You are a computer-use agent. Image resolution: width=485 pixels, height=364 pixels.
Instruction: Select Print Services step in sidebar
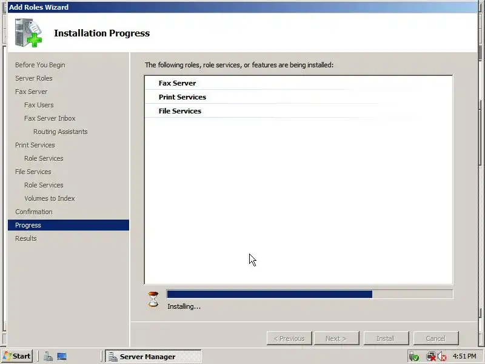tap(35, 145)
